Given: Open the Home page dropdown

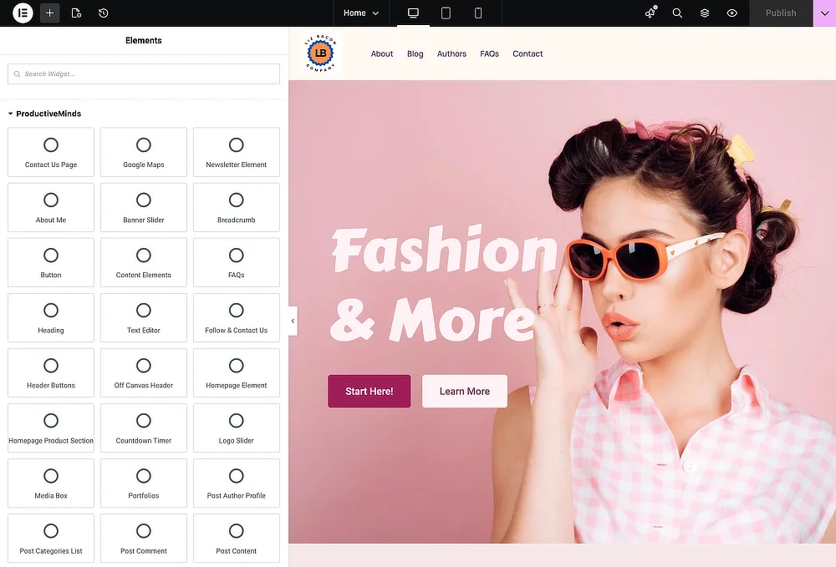Looking at the screenshot, I should coord(361,13).
